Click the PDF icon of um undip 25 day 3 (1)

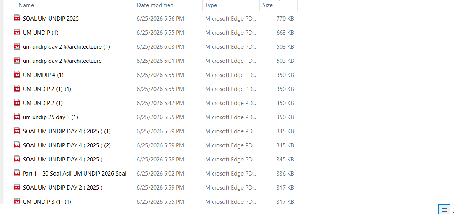tap(17, 117)
